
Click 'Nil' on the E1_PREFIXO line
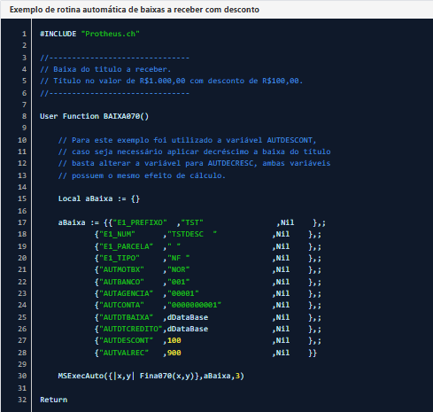(287, 222)
